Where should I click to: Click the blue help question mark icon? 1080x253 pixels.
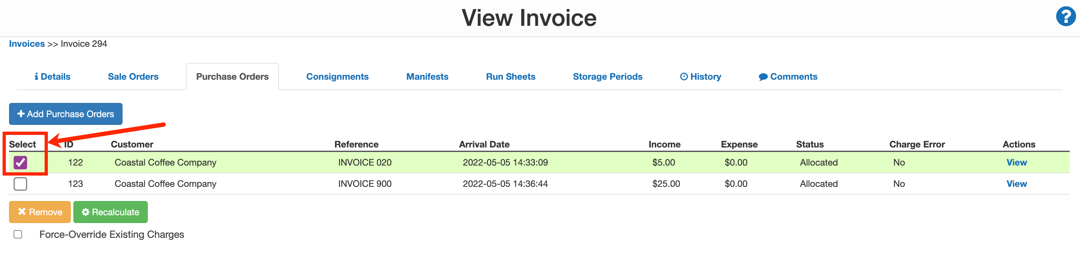(x=1065, y=17)
